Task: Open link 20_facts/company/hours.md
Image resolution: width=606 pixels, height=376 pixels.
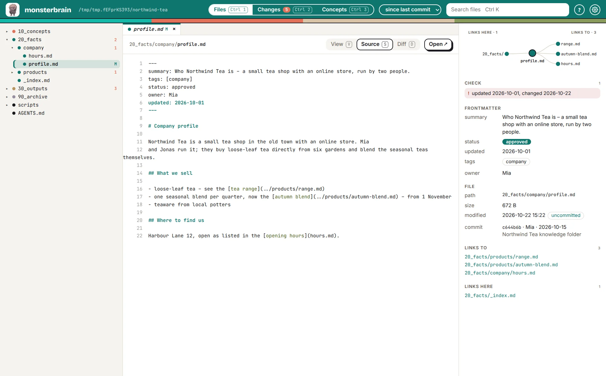Action: 500,273
